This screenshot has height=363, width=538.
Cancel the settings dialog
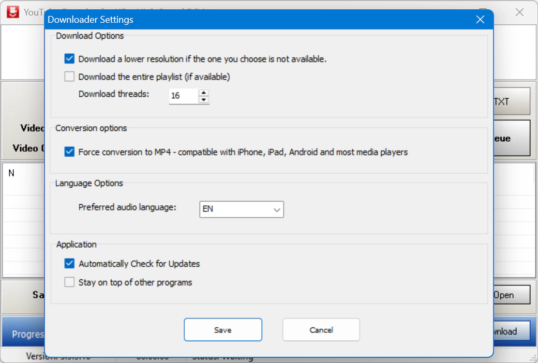point(321,330)
